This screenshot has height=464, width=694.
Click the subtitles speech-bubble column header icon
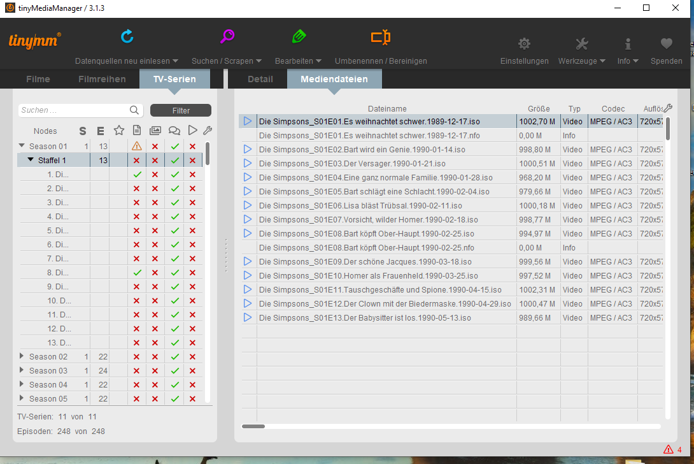coord(174,130)
